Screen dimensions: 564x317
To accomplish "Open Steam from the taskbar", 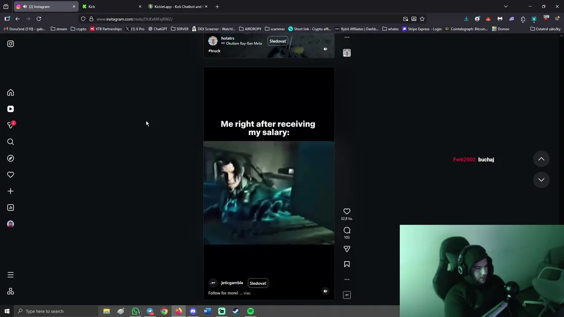I will point(236,311).
